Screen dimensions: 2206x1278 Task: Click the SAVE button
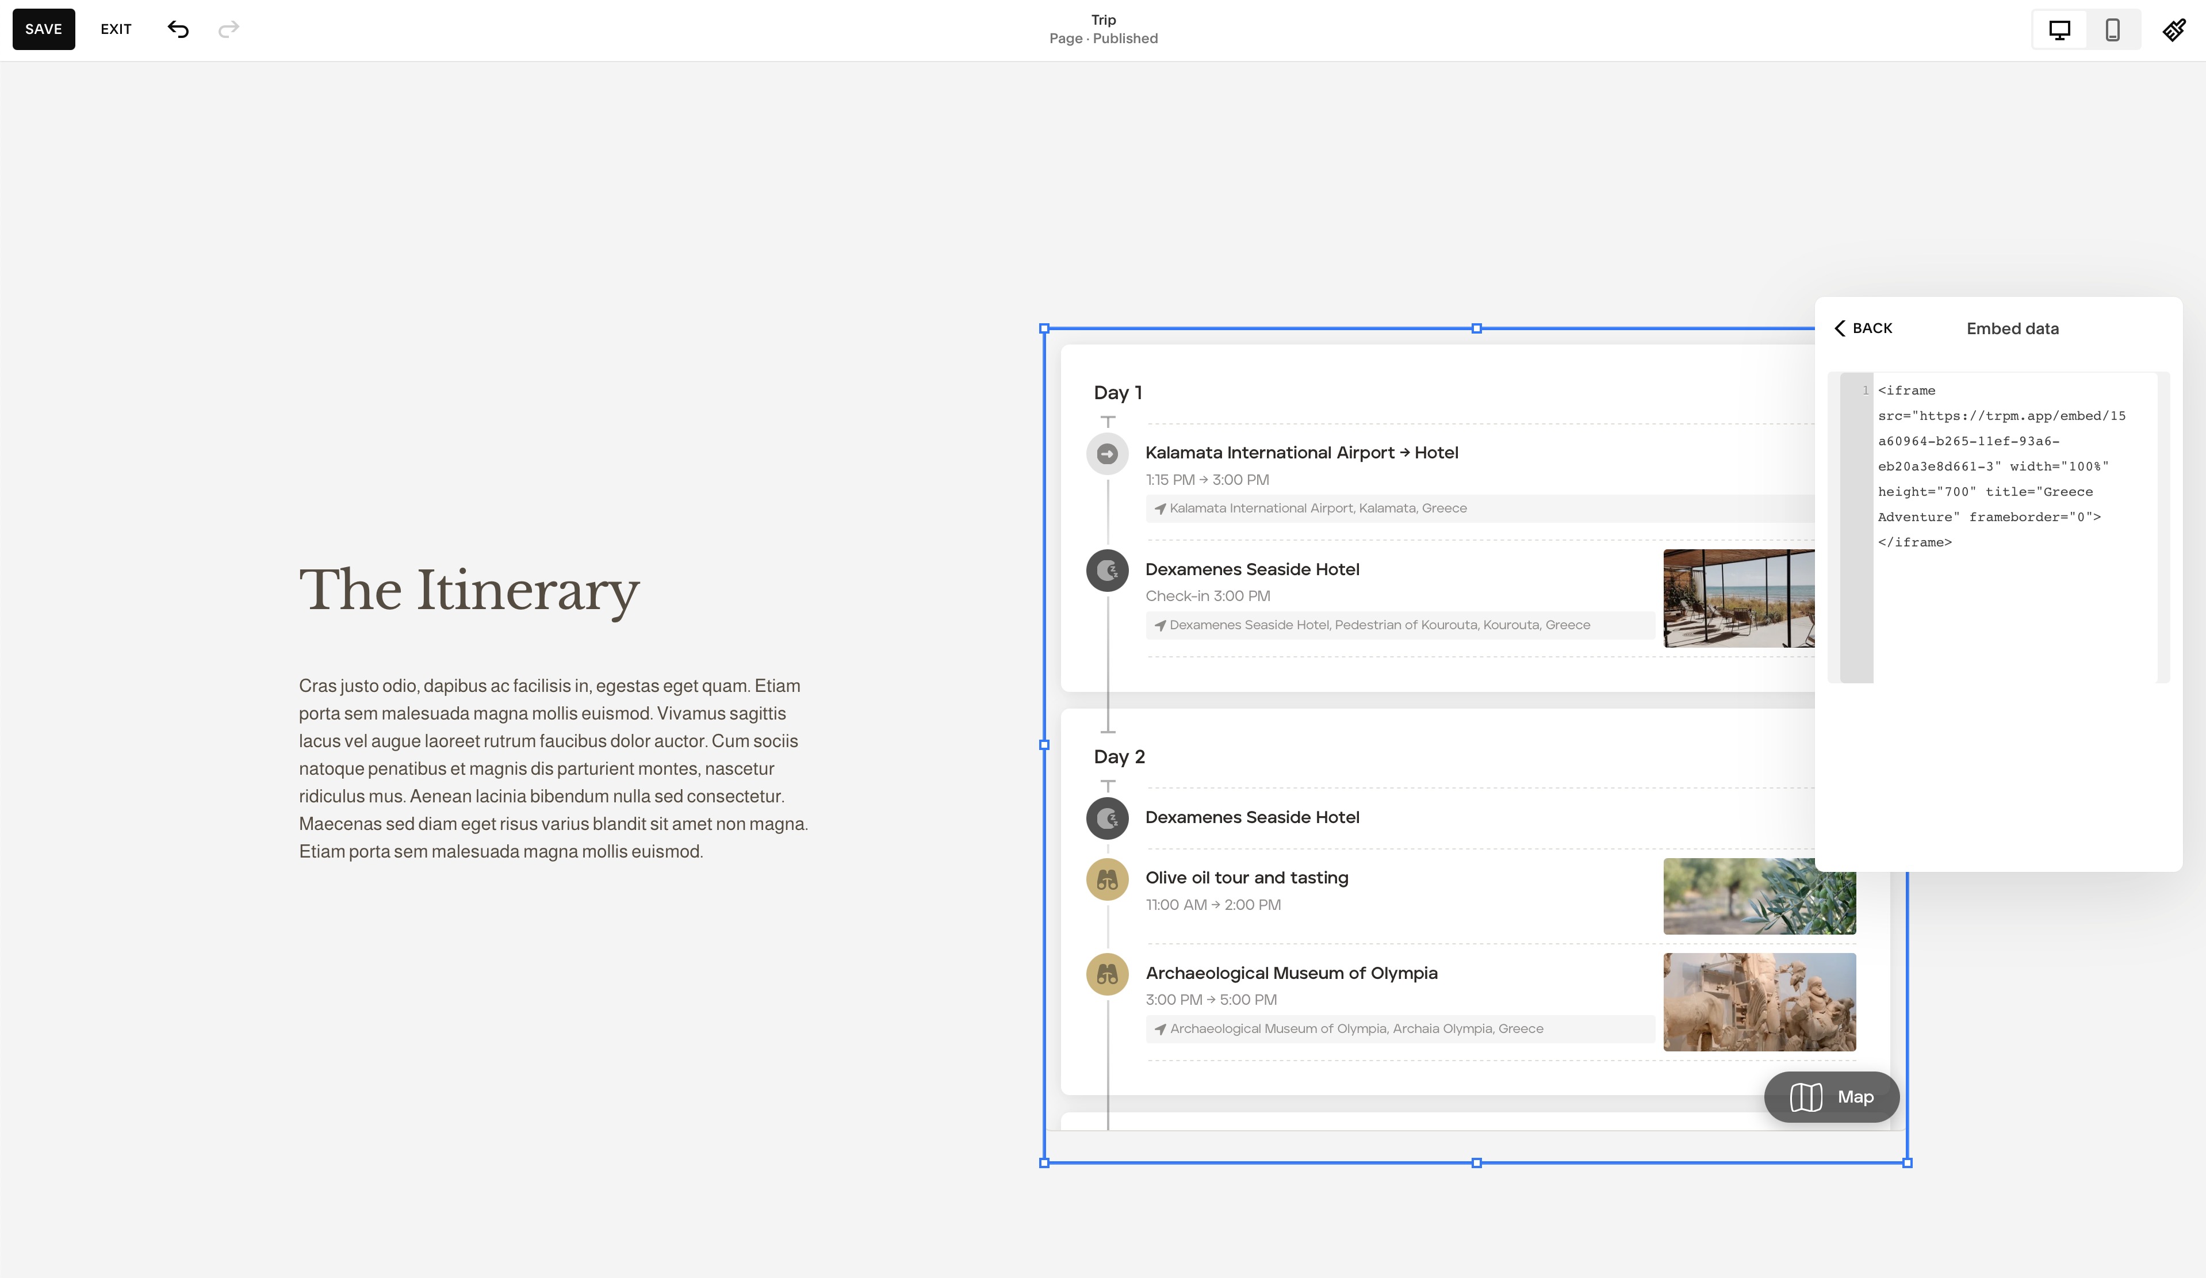tap(44, 30)
